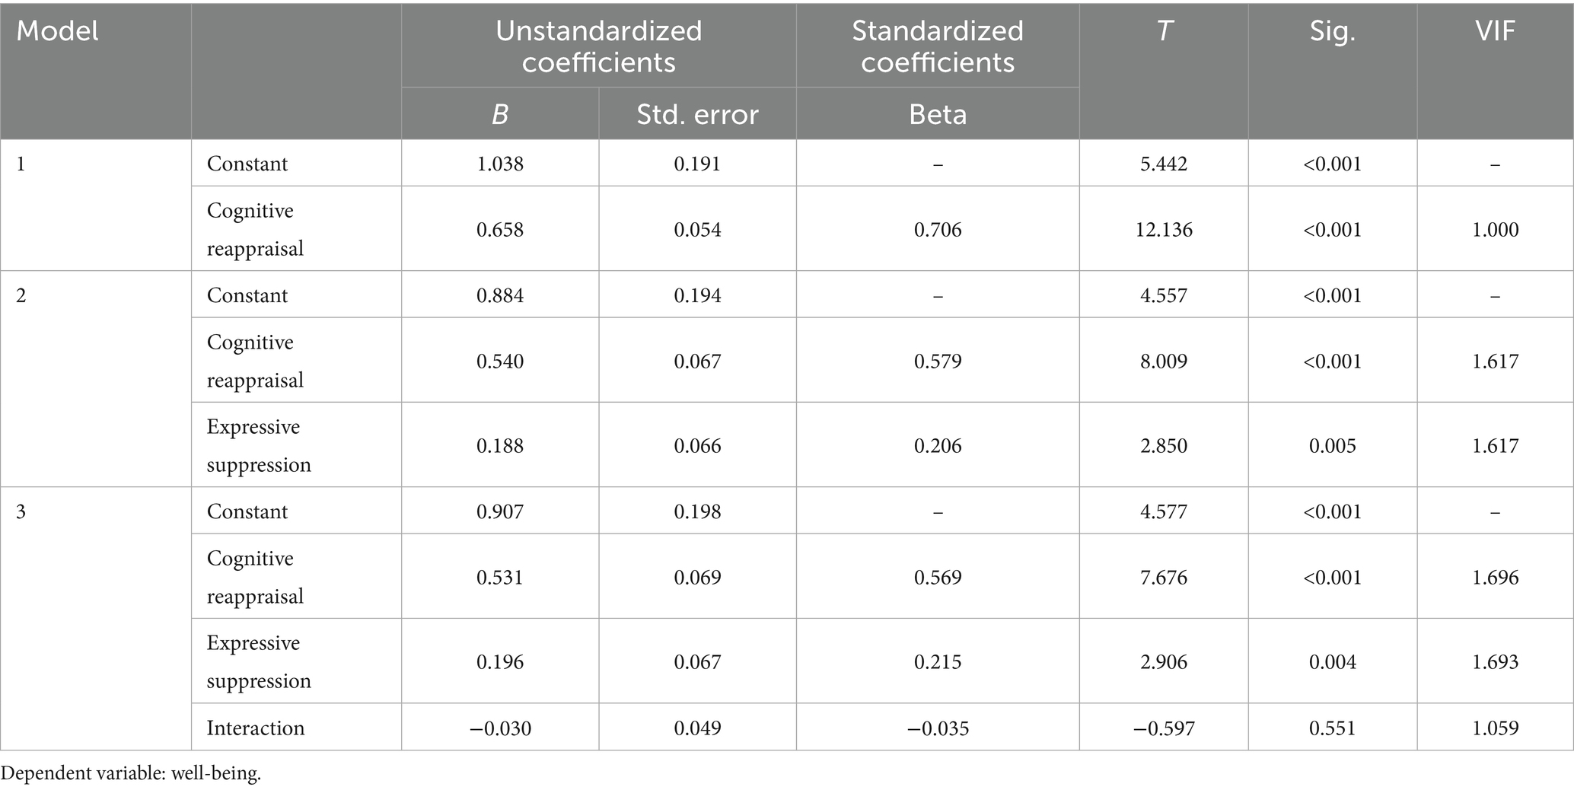Click the Unstandardized coefficients header
Screen dimensions: 1574x790
point(598,46)
